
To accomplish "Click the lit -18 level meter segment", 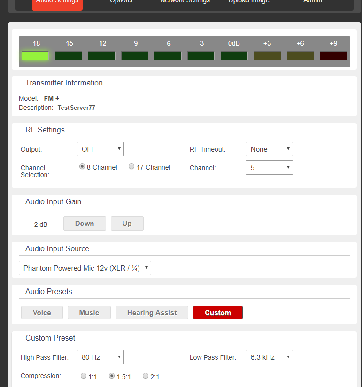I will point(35,55).
